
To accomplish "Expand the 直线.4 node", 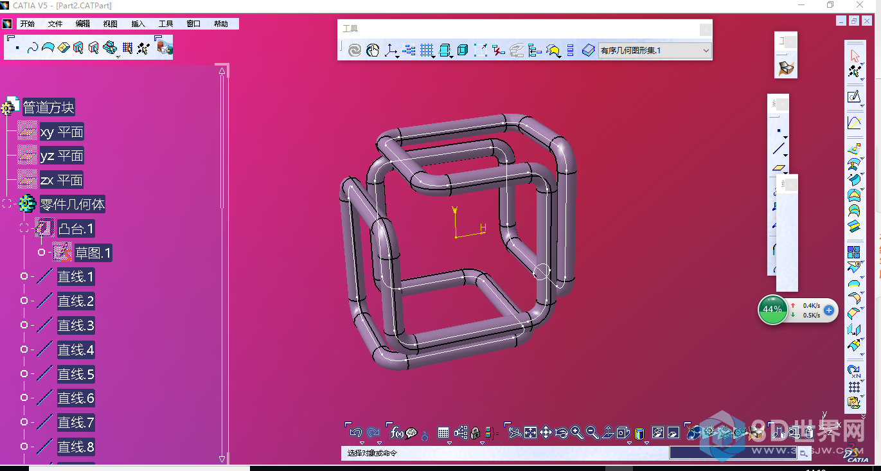I will click(x=24, y=349).
